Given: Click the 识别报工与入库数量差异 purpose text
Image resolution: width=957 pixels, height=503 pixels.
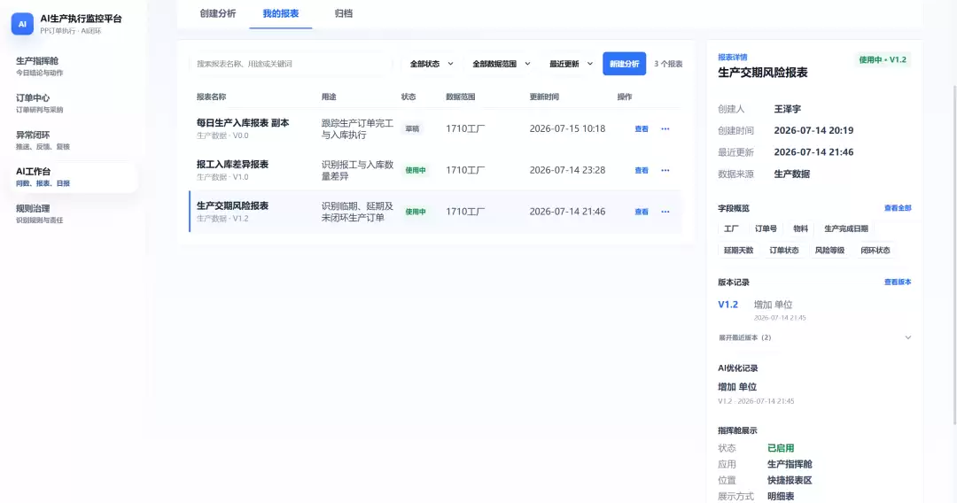Looking at the screenshot, I should coord(358,170).
